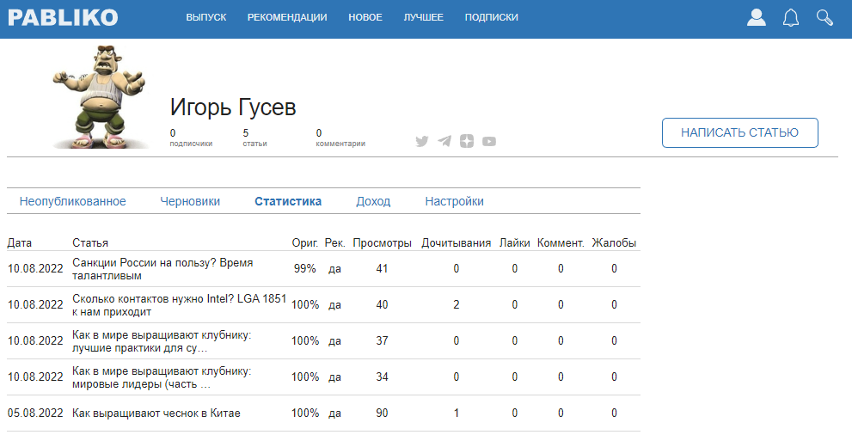This screenshot has width=852, height=441.
Task: Click the '5 статьи' counter
Action: tap(254, 138)
